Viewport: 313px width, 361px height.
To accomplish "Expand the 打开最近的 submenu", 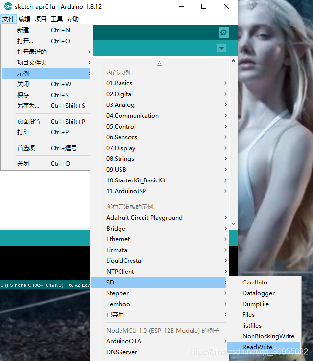I will (46, 52).
